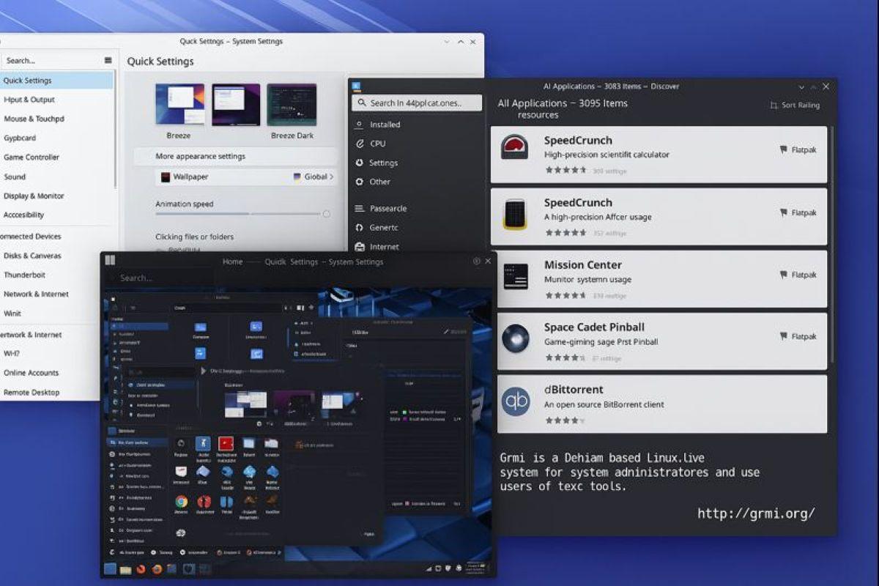Open Firefox from the bottom taskbar

point(156,568)
